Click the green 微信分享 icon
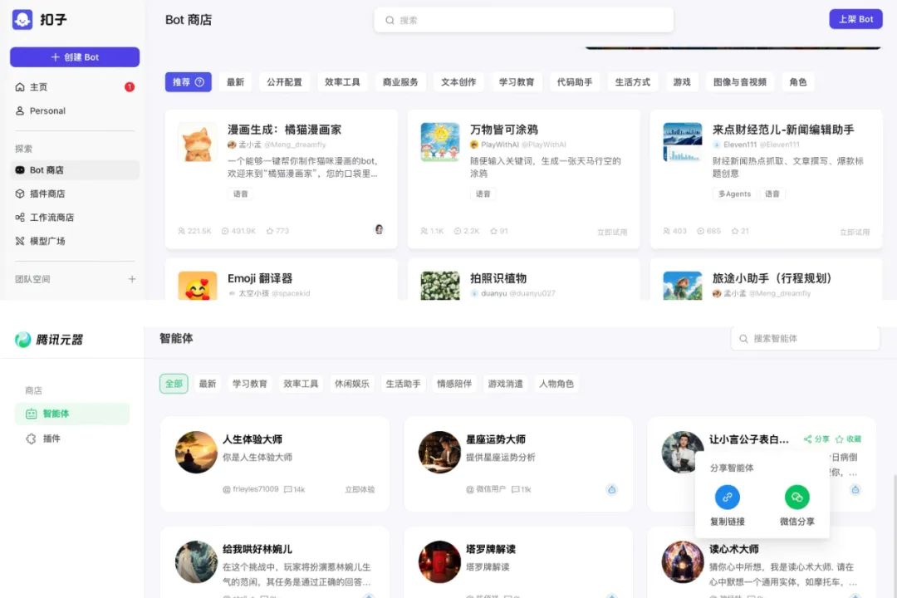Viewport: 897px width, 598px height. coord(797,498)
